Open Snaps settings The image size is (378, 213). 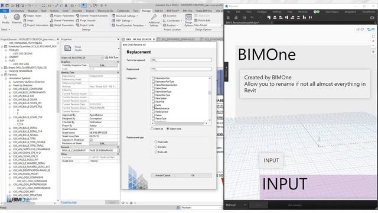(28, 21)
